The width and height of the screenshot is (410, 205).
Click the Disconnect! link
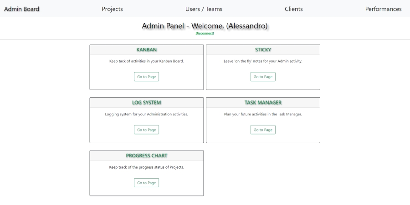pyautogui.click(x=205, y=33)
